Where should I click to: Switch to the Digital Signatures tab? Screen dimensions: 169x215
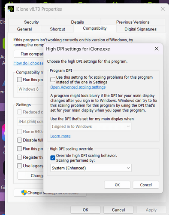(140, 29)
